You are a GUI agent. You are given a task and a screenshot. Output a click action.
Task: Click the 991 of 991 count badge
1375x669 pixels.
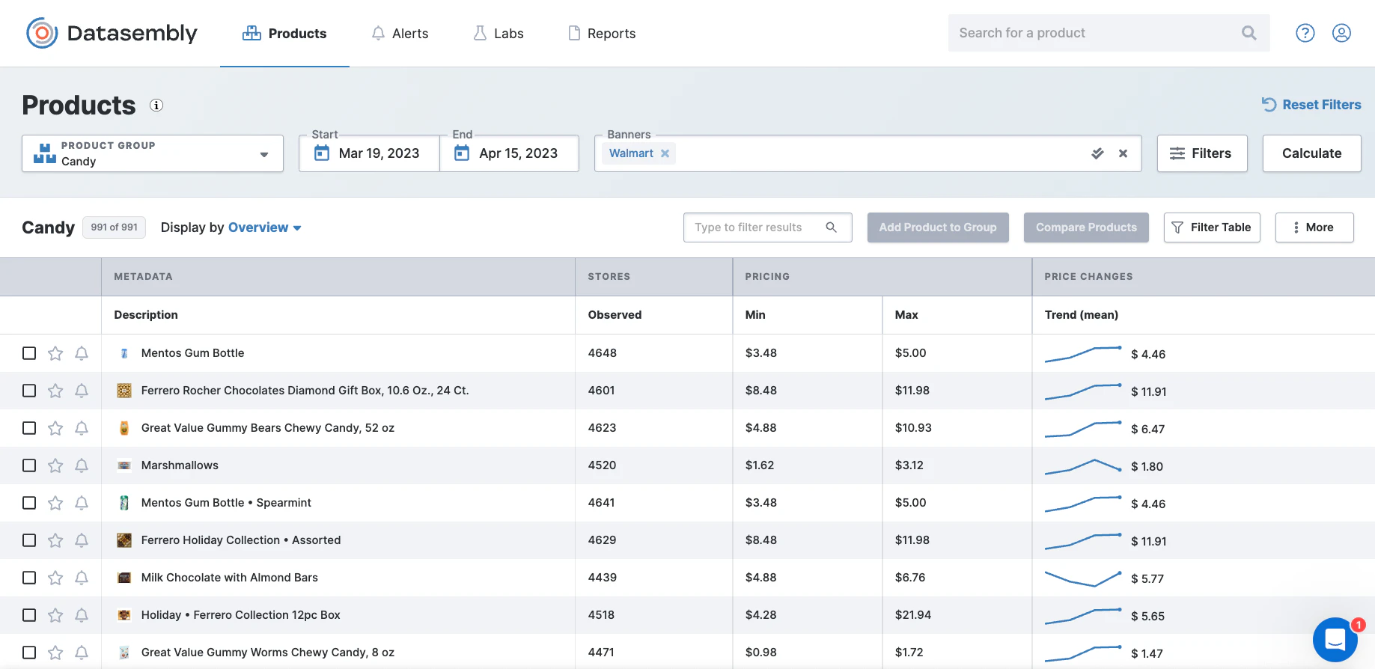[x=115, y=227]
